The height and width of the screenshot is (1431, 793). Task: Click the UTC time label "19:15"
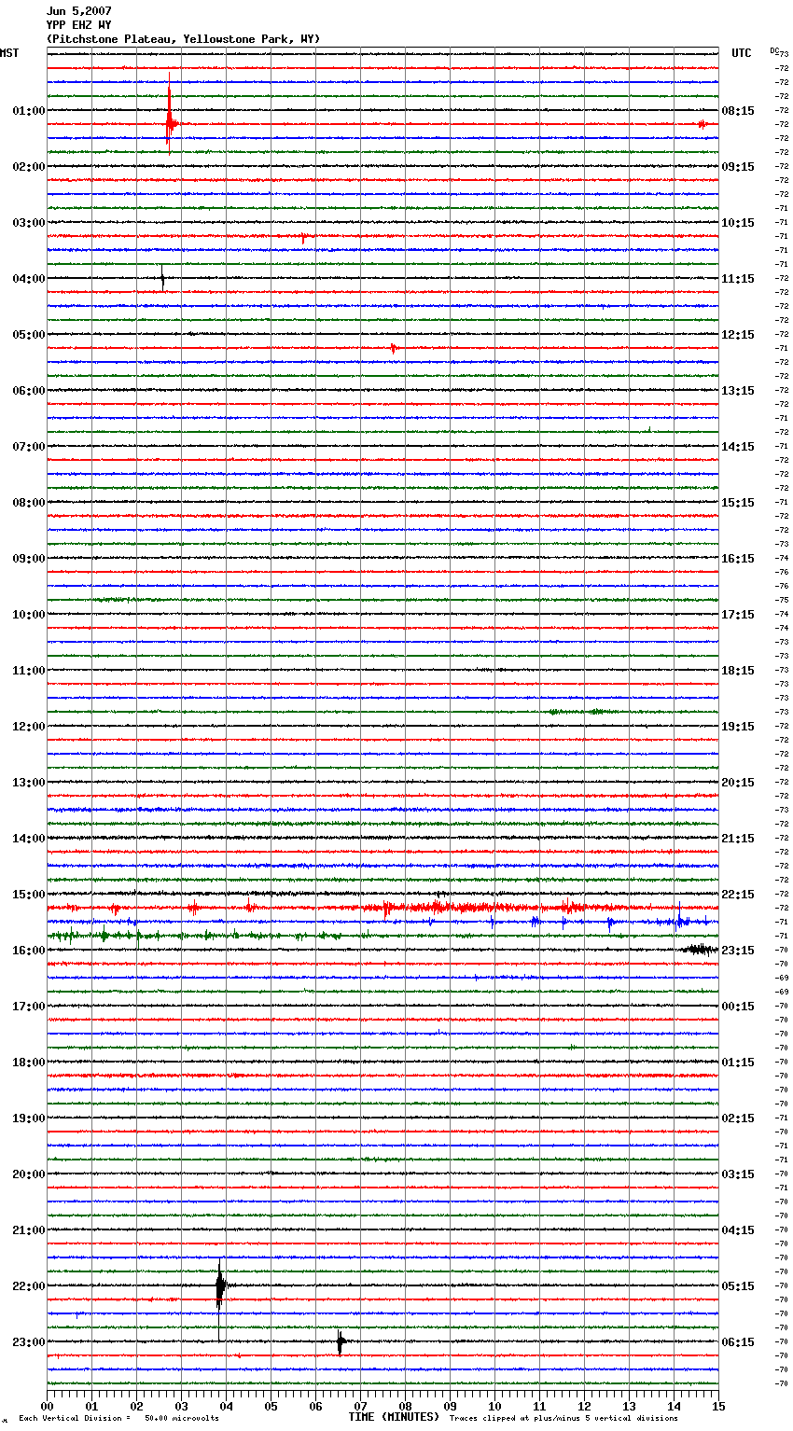[738, 726]
